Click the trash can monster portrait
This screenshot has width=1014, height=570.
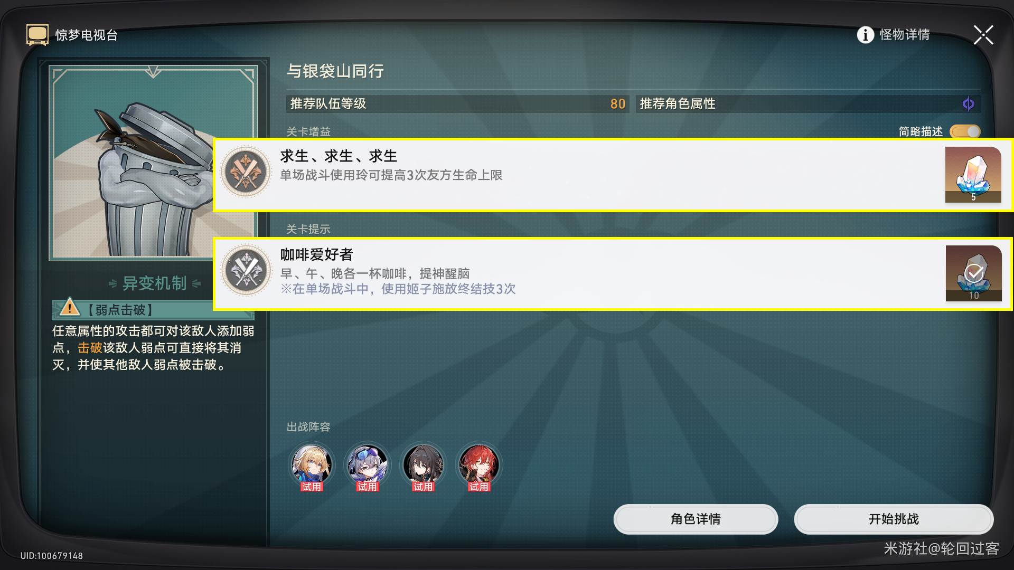pyautogui.click(x=153, y=163)
